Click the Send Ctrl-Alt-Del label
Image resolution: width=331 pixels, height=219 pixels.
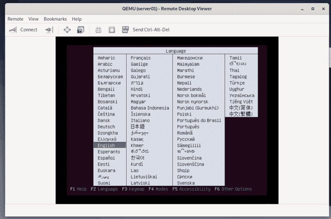(x=151, y=30)
